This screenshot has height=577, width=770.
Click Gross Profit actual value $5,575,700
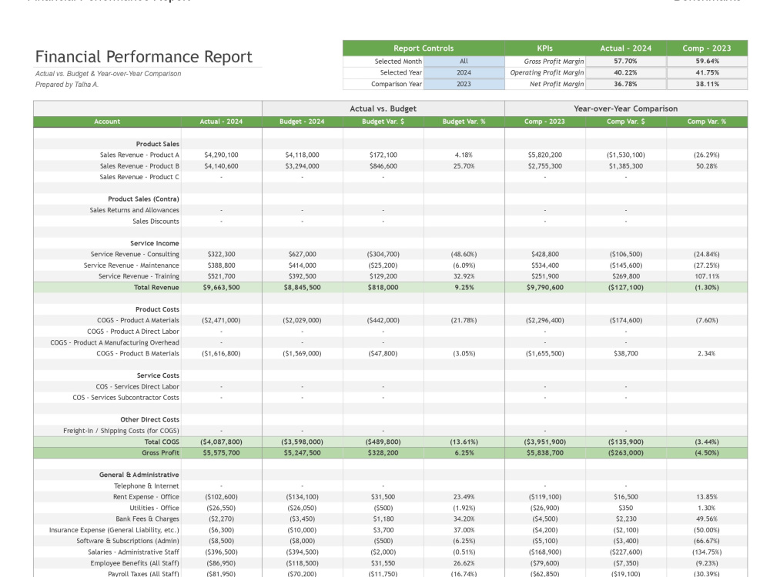point(221,453)
